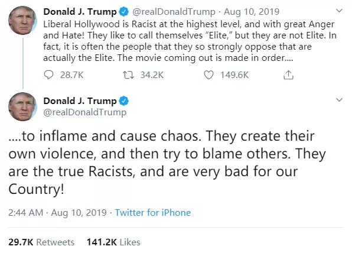The image size is (352, 256).
Task: View the 141.2K Likes list
Action: click(x=113, y=242)
